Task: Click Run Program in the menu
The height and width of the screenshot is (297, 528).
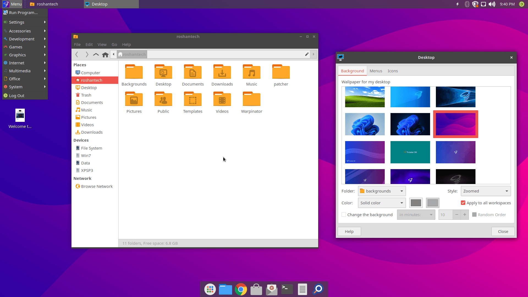Action: [x=25, y=12]
